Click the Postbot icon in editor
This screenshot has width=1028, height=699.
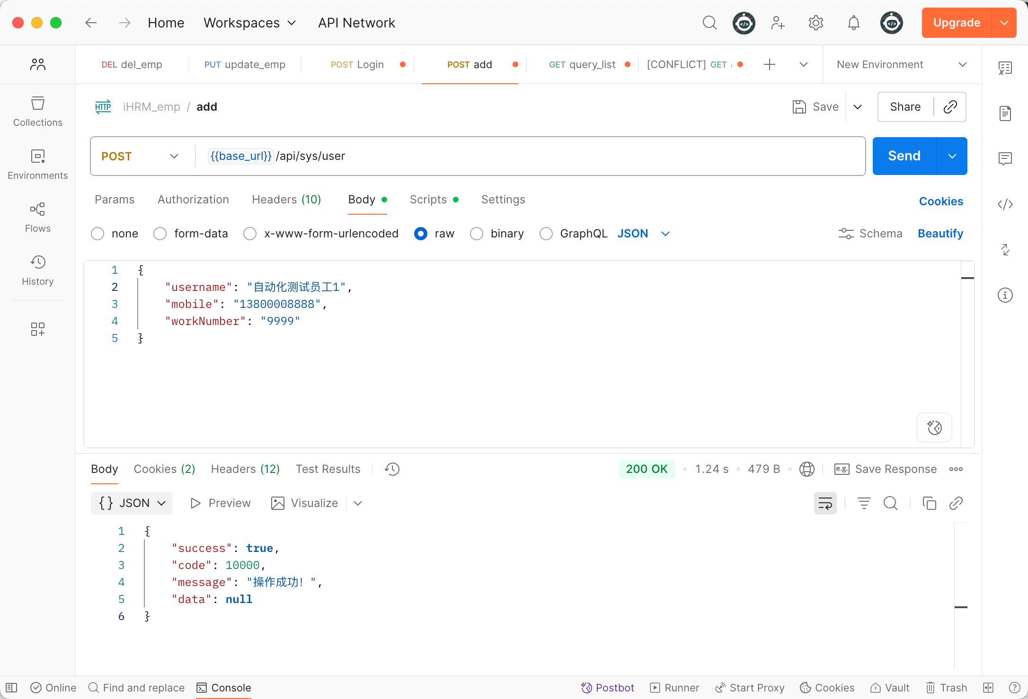point(934,428)
